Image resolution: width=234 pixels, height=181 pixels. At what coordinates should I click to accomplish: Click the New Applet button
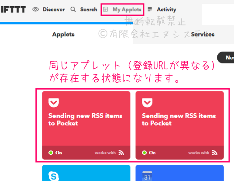[x=226, y=58]
